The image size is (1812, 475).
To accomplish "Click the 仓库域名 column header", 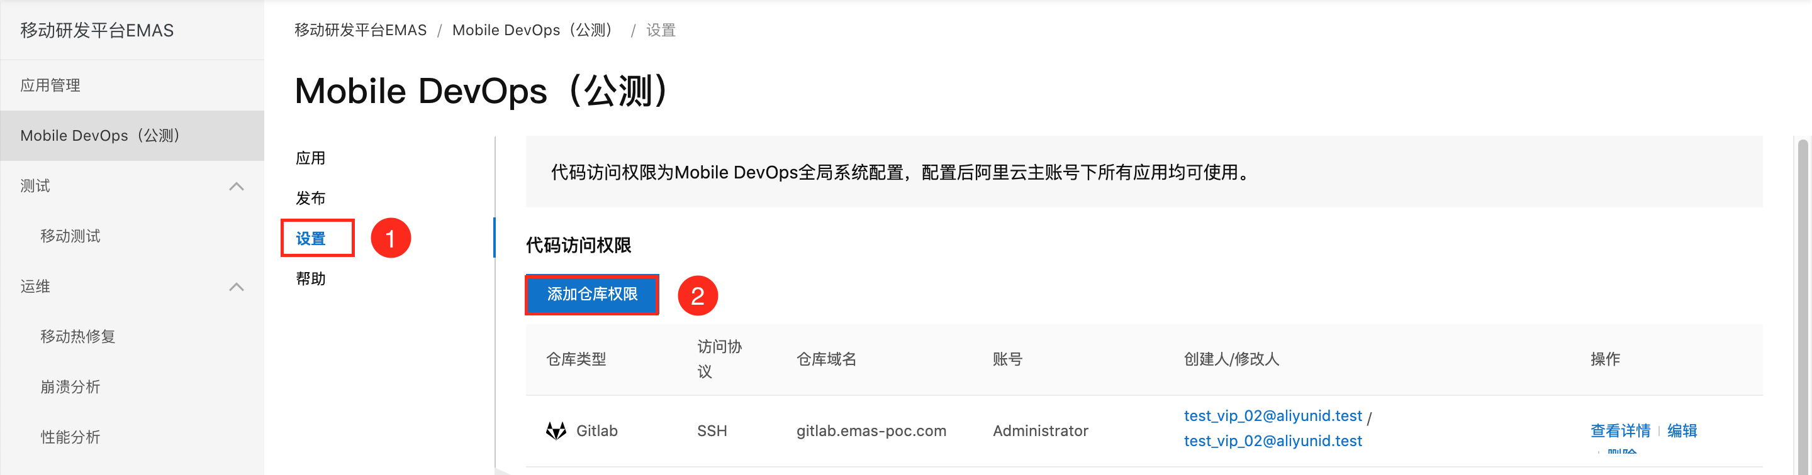I will tap(827, 359).
